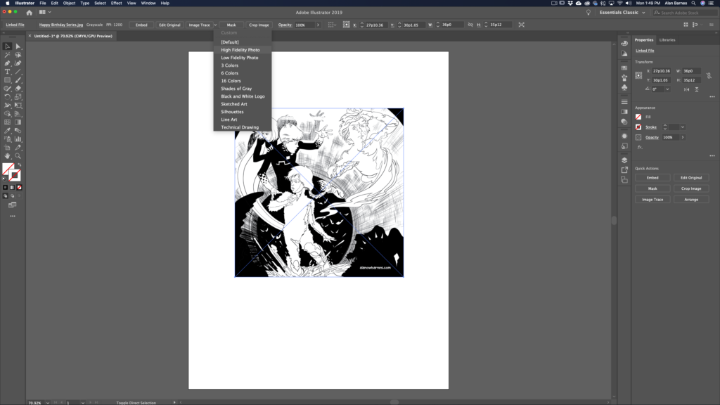This screenshot has width=720, height=405.
Task: Select the Column Graph tool
Action: (18, 139)
